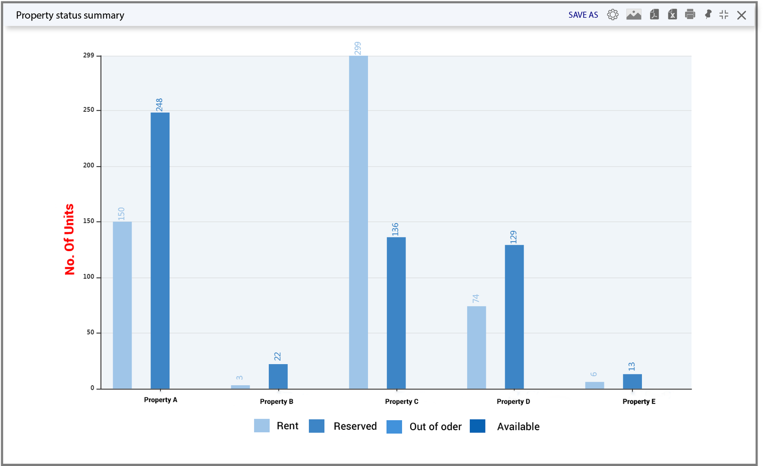The height and width of the screenshot is (466, 764).
Task: Export chart as image
Action: click(634, 15)
